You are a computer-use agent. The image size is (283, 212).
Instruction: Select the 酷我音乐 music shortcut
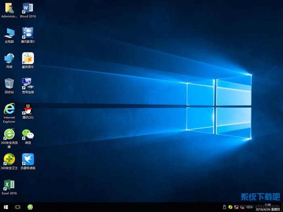pos(27,58)
